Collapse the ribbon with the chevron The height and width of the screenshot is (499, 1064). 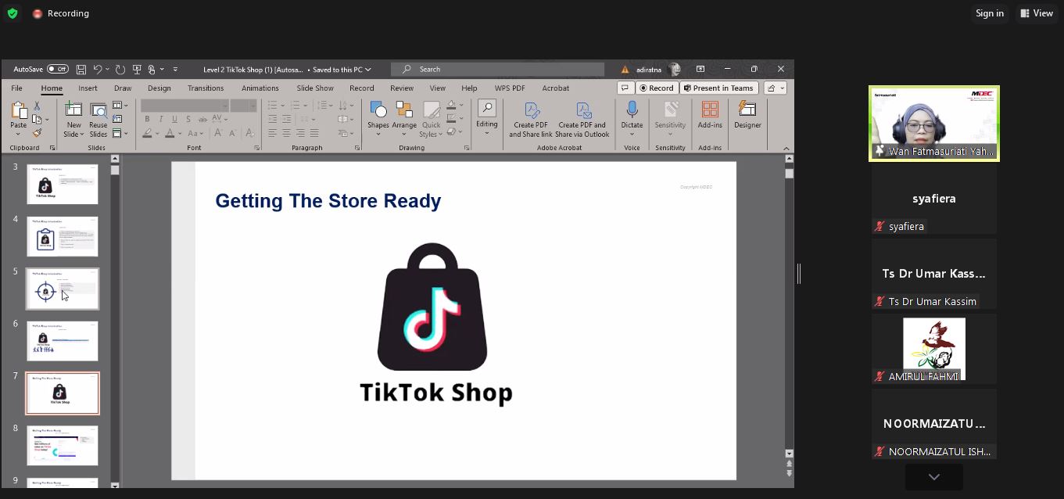coord(786,148)
